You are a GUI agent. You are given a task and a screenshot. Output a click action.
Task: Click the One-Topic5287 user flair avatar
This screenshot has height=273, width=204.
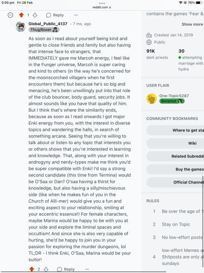pyautogui.click(x=151, y=99)
